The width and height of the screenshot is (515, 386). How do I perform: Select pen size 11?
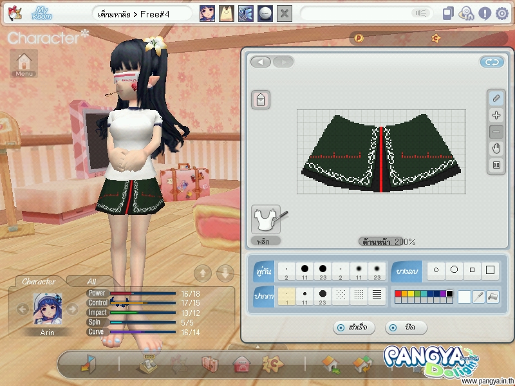(304, 297)
